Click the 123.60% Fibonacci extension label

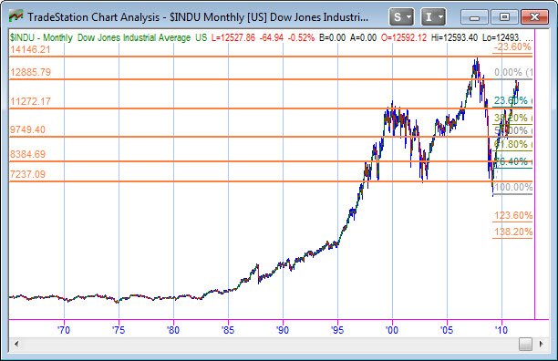512,215
